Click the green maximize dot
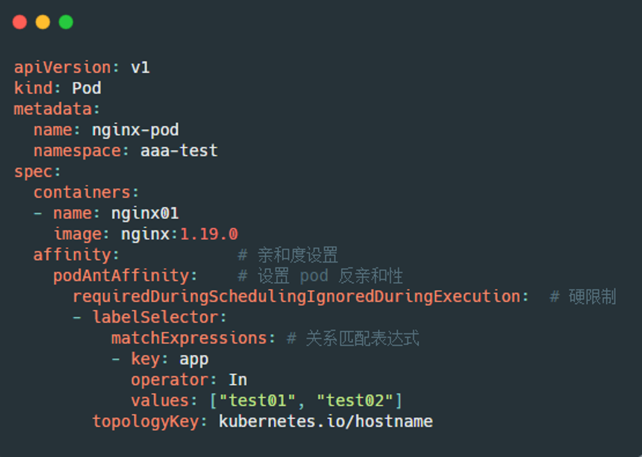642x457 pixels. coord(66,22)
